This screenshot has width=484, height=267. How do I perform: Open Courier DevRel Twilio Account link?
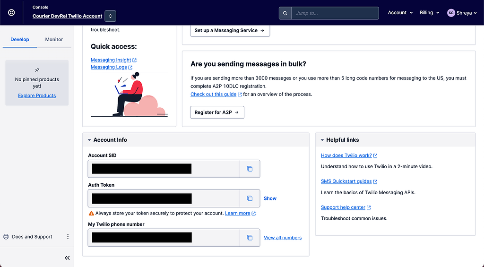67,16
